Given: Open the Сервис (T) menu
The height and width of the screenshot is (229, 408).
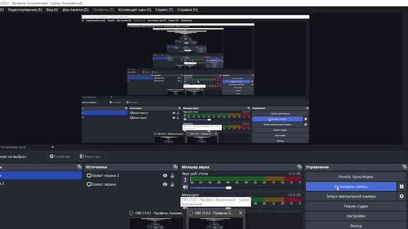Looking at the screenshot, I should tap(164, 10).
